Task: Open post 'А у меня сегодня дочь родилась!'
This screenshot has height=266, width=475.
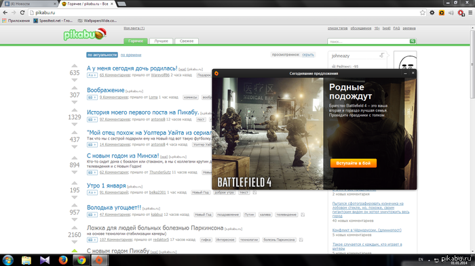Action: (132, 68)
